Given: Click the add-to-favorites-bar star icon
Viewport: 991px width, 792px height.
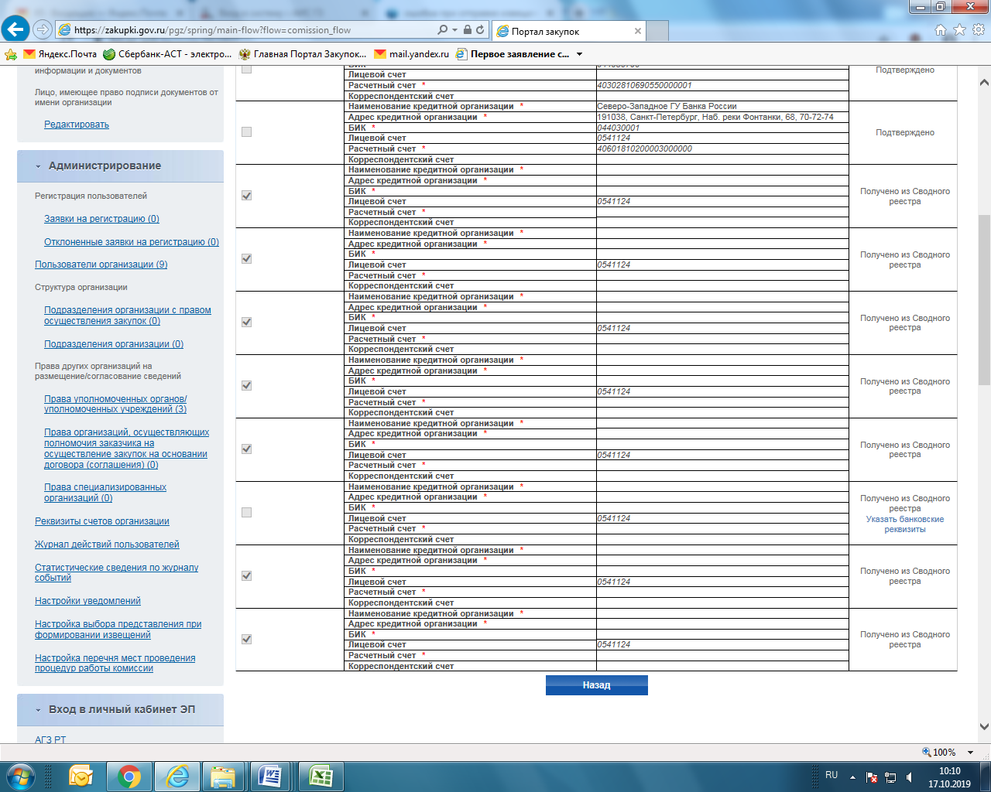Looking at the screenshot, I should 10,54.
